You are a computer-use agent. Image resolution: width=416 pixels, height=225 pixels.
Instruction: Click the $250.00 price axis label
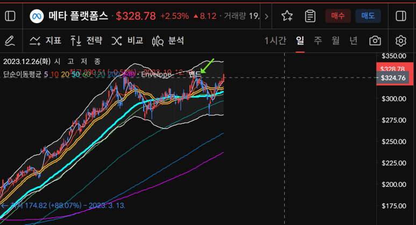click(394, 142)
